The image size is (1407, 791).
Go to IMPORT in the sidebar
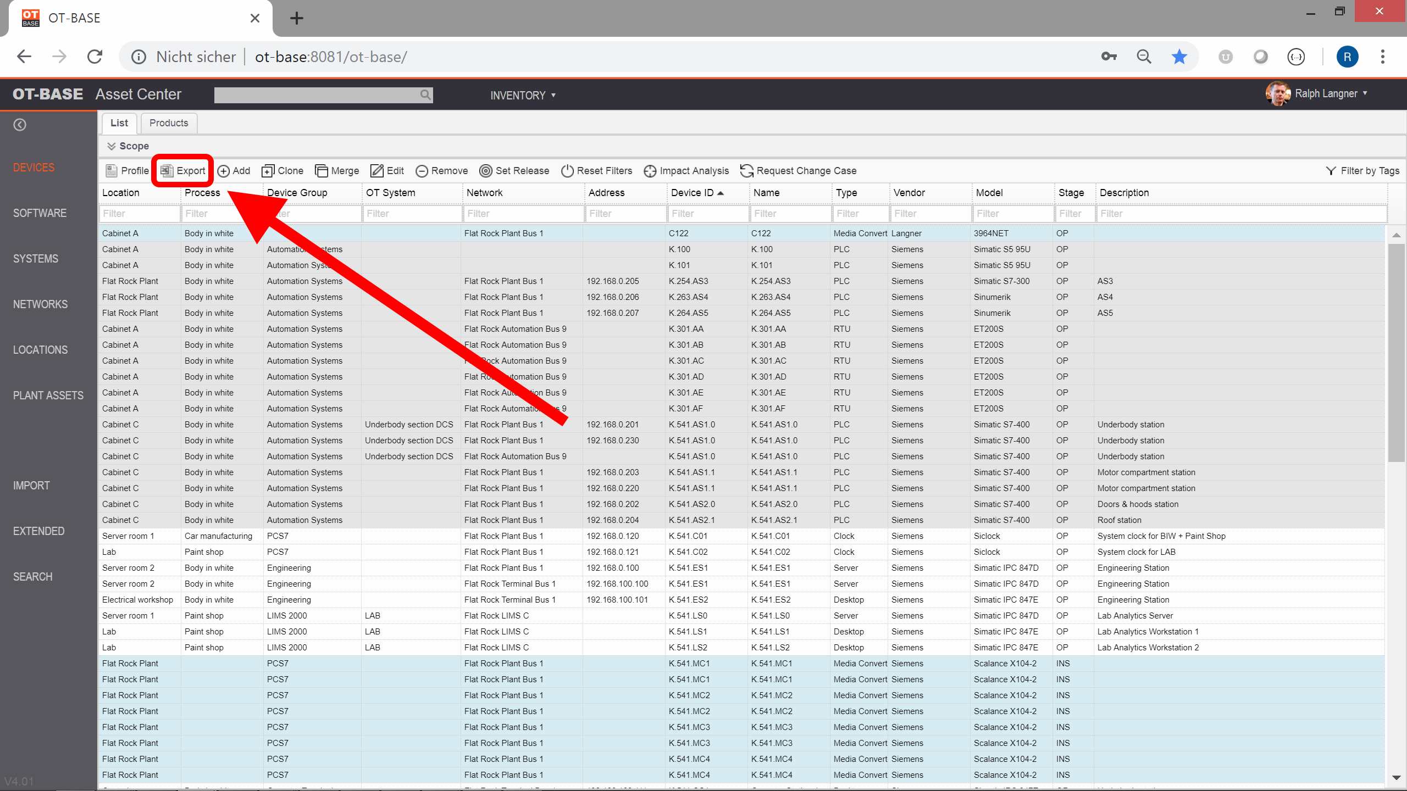[31, 486]
